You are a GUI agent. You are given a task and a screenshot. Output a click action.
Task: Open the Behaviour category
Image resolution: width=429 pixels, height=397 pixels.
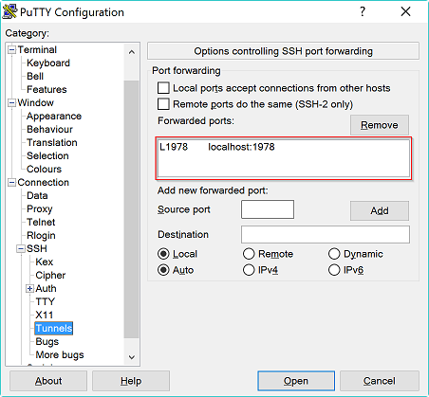(49, 129)
